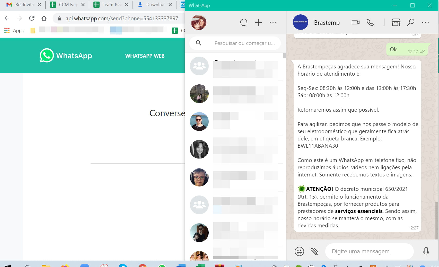
Task: Record a voice message with microphone
Action: tap(426, 251)
